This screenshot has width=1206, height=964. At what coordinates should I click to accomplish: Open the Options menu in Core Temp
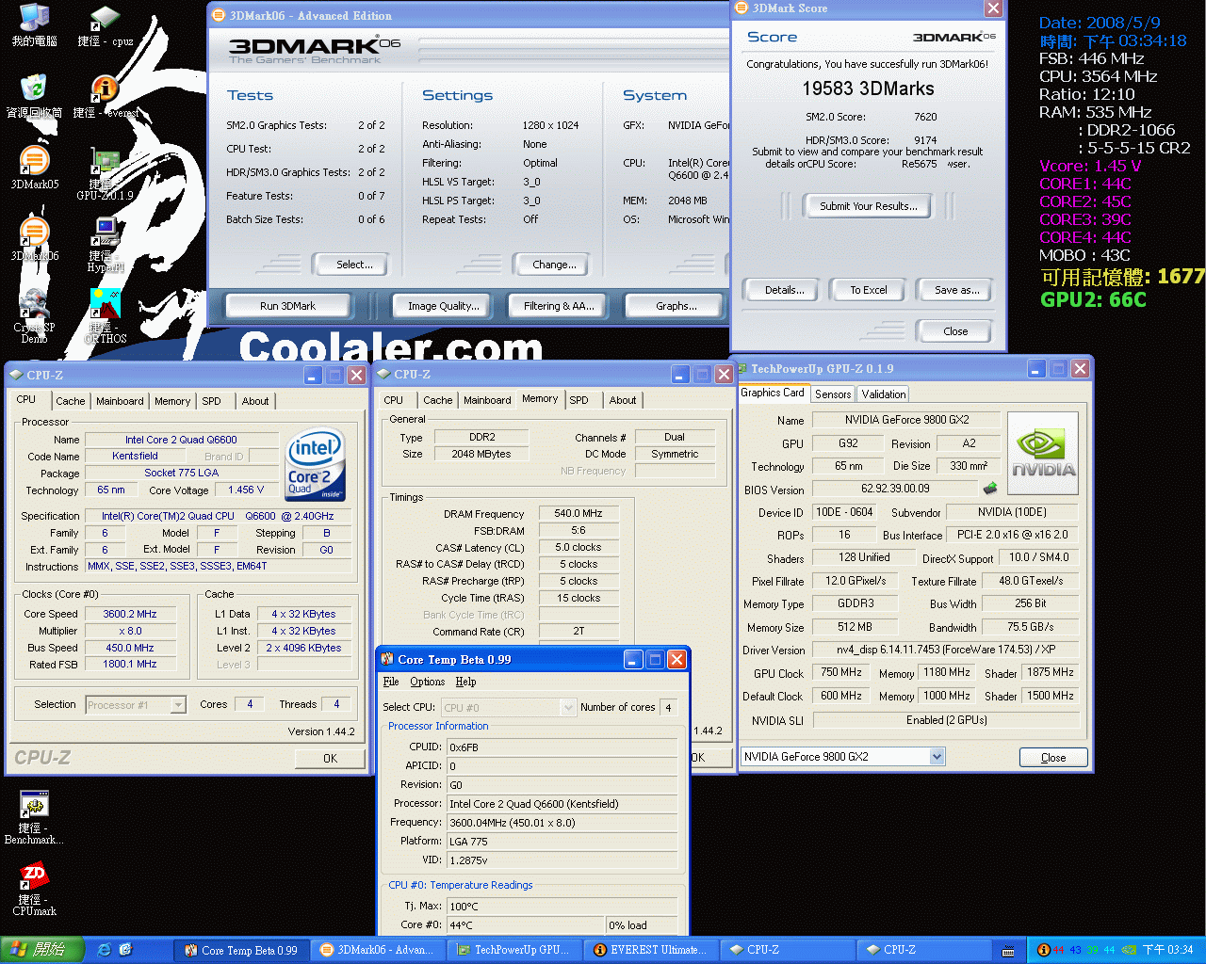click(428, 682)
